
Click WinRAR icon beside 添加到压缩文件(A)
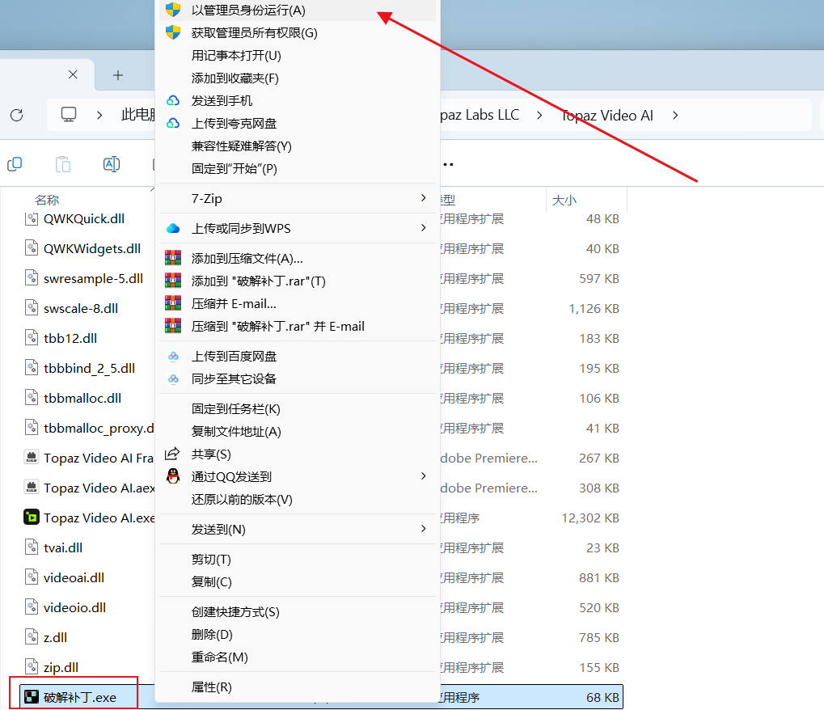pos(173,257)
